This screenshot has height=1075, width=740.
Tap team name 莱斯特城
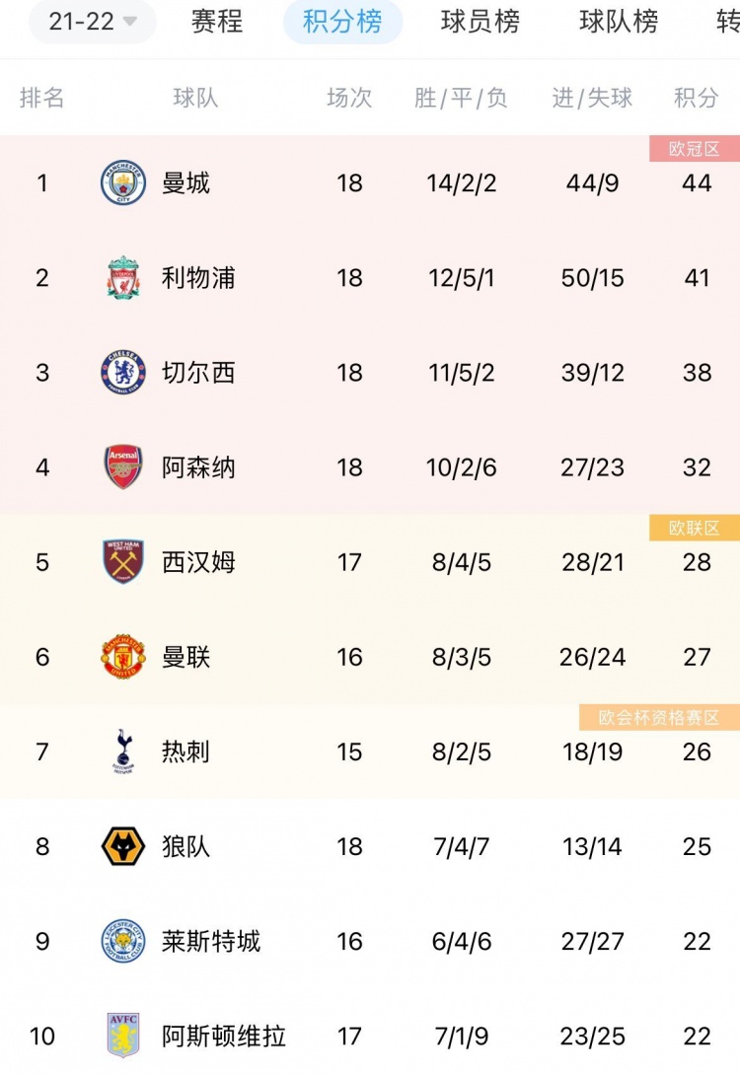tap(210, 941)
